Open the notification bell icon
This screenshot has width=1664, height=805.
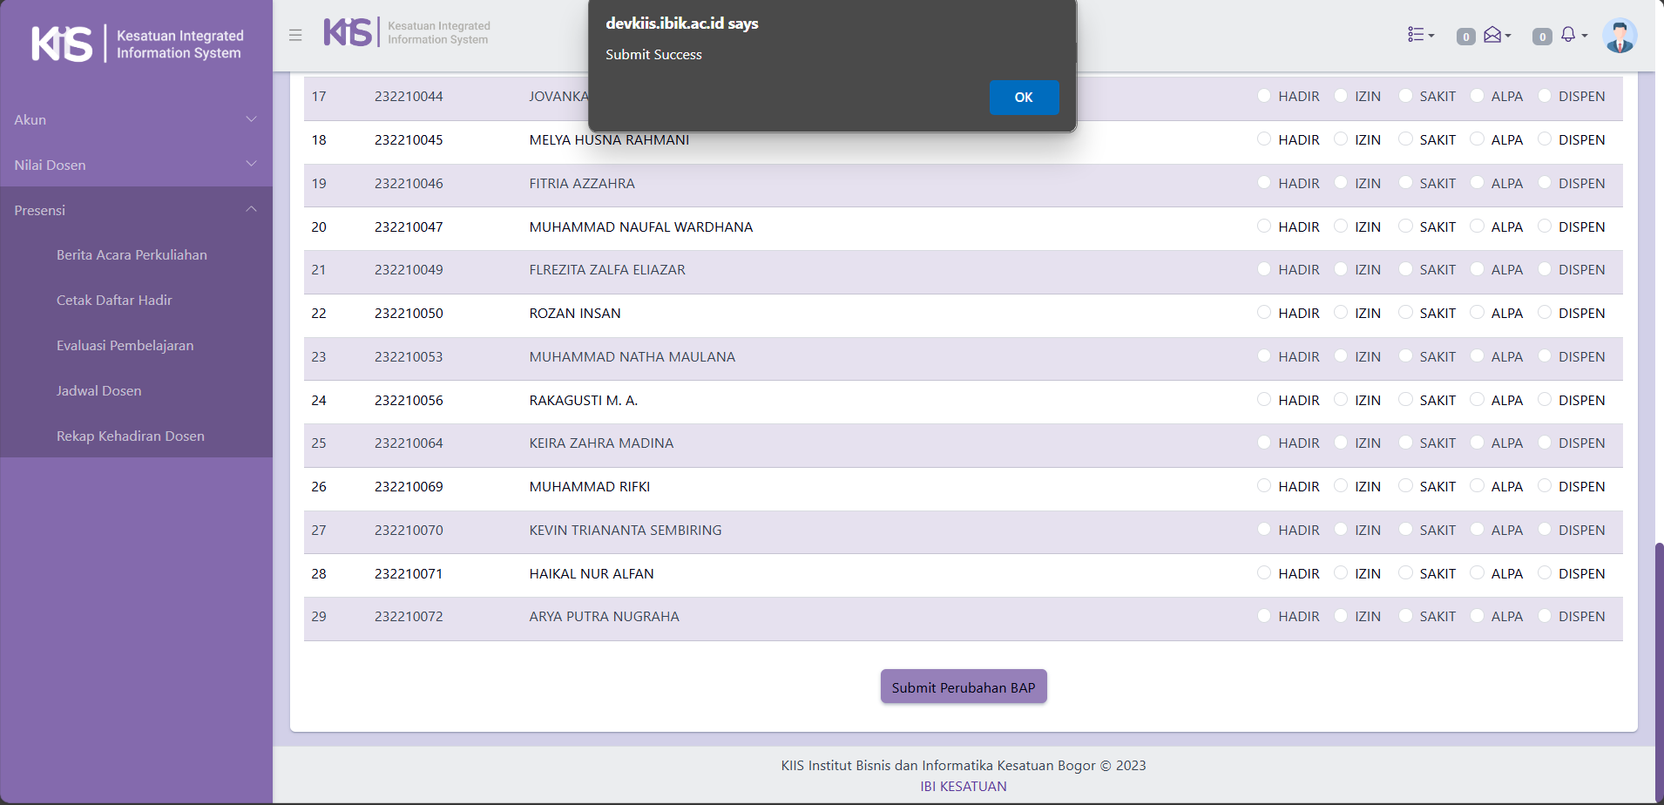(x=1569, y=35)
